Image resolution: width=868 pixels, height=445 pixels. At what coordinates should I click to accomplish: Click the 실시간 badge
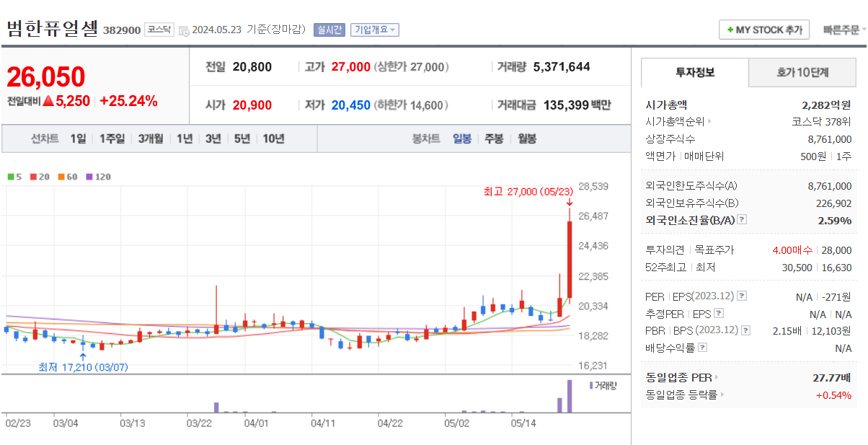pyautogui.click(x=329, y=30)
